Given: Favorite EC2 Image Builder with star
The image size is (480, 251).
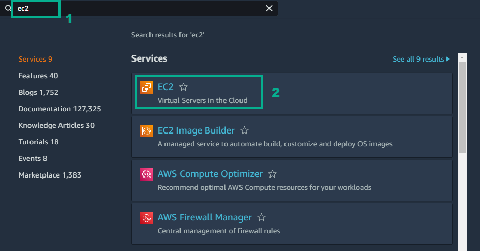Looking at the screenshot, I should point(244,130).
